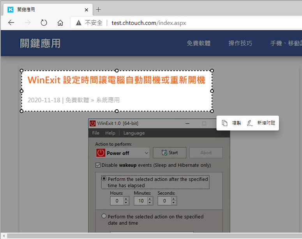Click the 免費軟體 category link under headline
This screenshot has height=239, width=302.
(x=77, y=100)
